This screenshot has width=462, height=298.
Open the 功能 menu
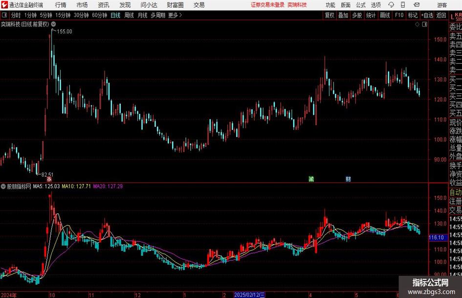[330, 5]
